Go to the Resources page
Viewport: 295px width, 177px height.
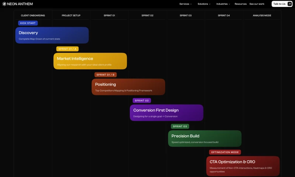[240, 4]
